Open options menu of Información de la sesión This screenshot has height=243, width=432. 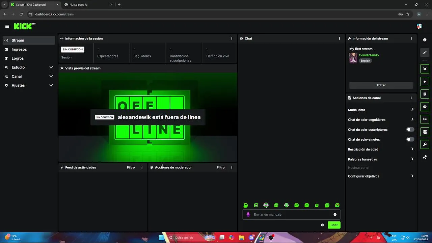(x=232, y=38)
